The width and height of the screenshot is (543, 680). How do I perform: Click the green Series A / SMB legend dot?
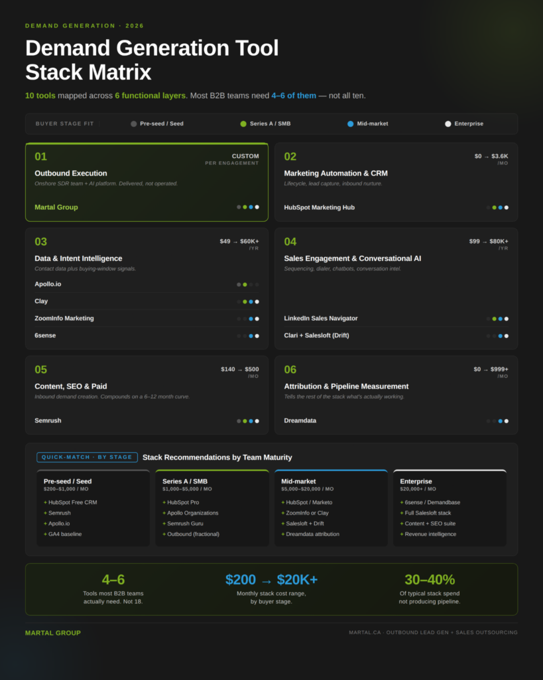(243, 124)
